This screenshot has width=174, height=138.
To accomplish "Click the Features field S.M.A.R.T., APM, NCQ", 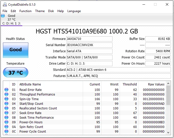I will [118, 76].
